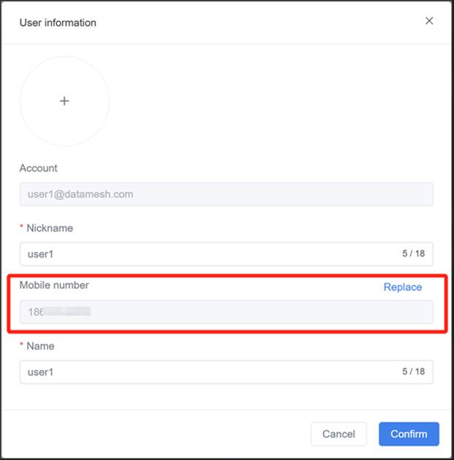Click the red asterisk beside Name
This screenshot has width=454, height=460.
pyautogui.click(x=22, y=346)
